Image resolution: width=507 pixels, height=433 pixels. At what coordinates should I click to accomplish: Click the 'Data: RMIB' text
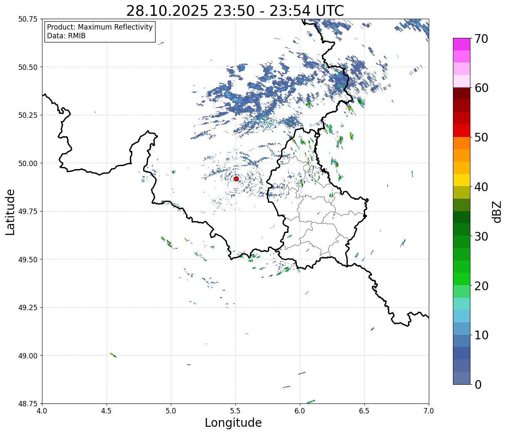pos(66,36)
